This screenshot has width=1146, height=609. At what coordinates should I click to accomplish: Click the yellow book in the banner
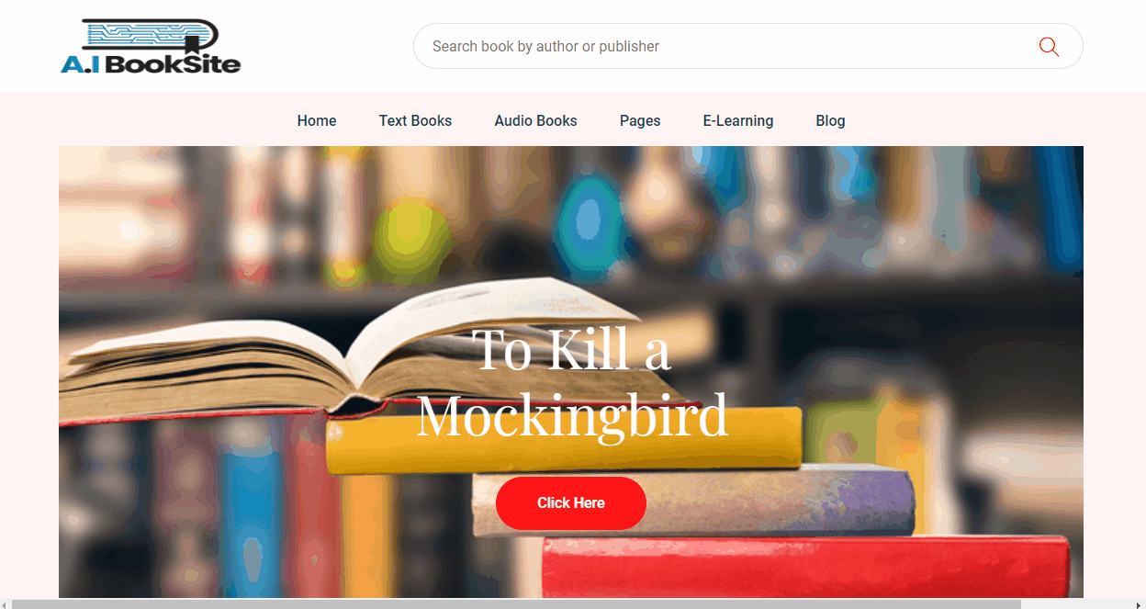(564, 441)
